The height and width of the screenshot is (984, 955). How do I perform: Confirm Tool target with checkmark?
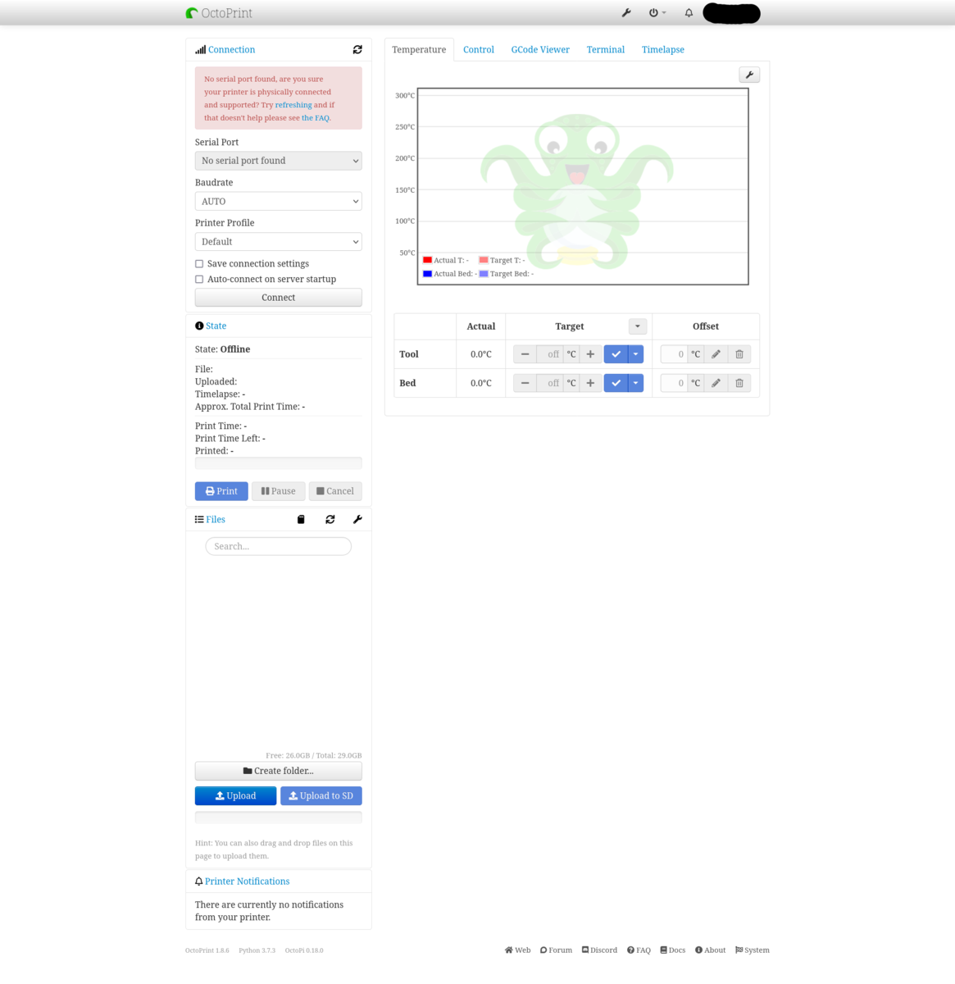[616, 354]
